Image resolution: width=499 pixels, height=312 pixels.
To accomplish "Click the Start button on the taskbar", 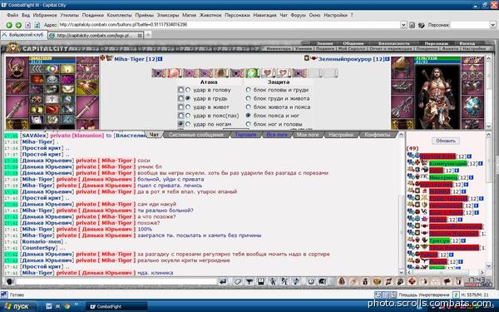I will pos(18,306).
